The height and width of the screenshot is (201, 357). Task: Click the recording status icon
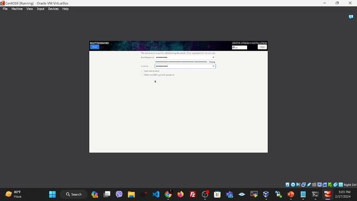point(325,185)
